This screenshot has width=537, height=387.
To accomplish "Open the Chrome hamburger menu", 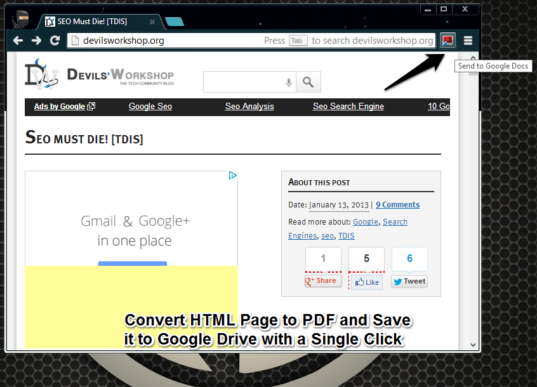I will point(468,41).
